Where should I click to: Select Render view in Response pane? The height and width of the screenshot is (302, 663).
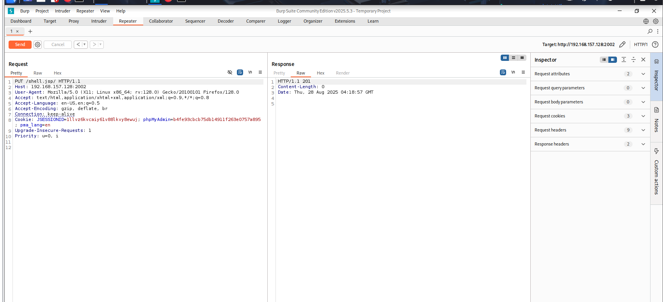(x=343, y=73)
